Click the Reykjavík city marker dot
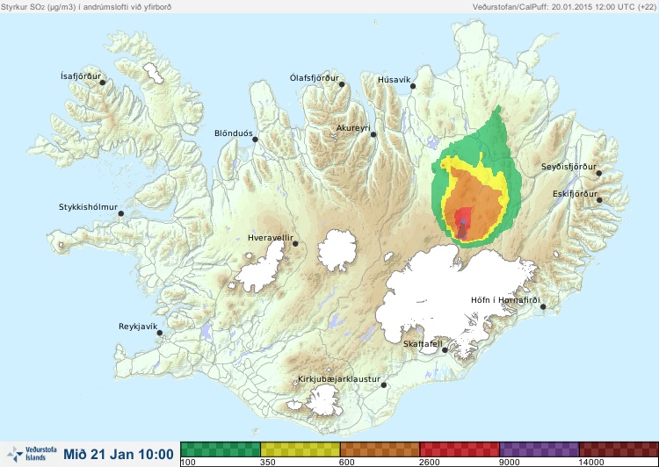 click(160, 333)
